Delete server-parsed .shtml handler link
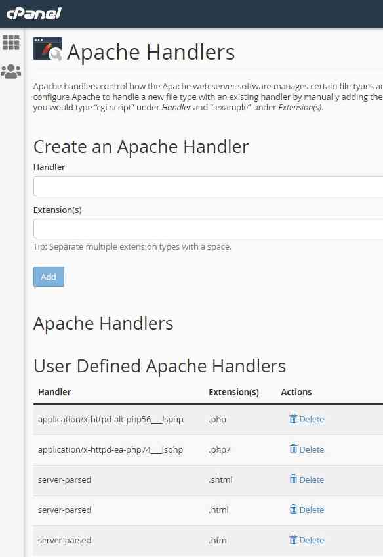The image size is (383, 557). [312, 479]
